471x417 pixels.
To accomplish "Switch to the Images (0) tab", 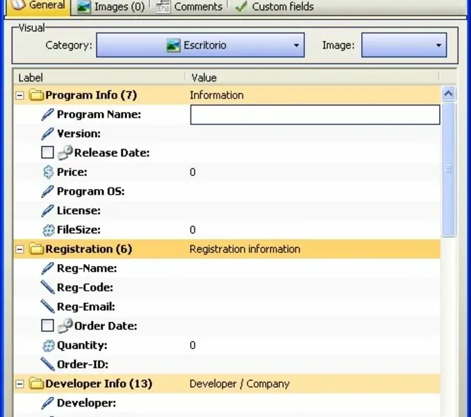I will point(111,7).
